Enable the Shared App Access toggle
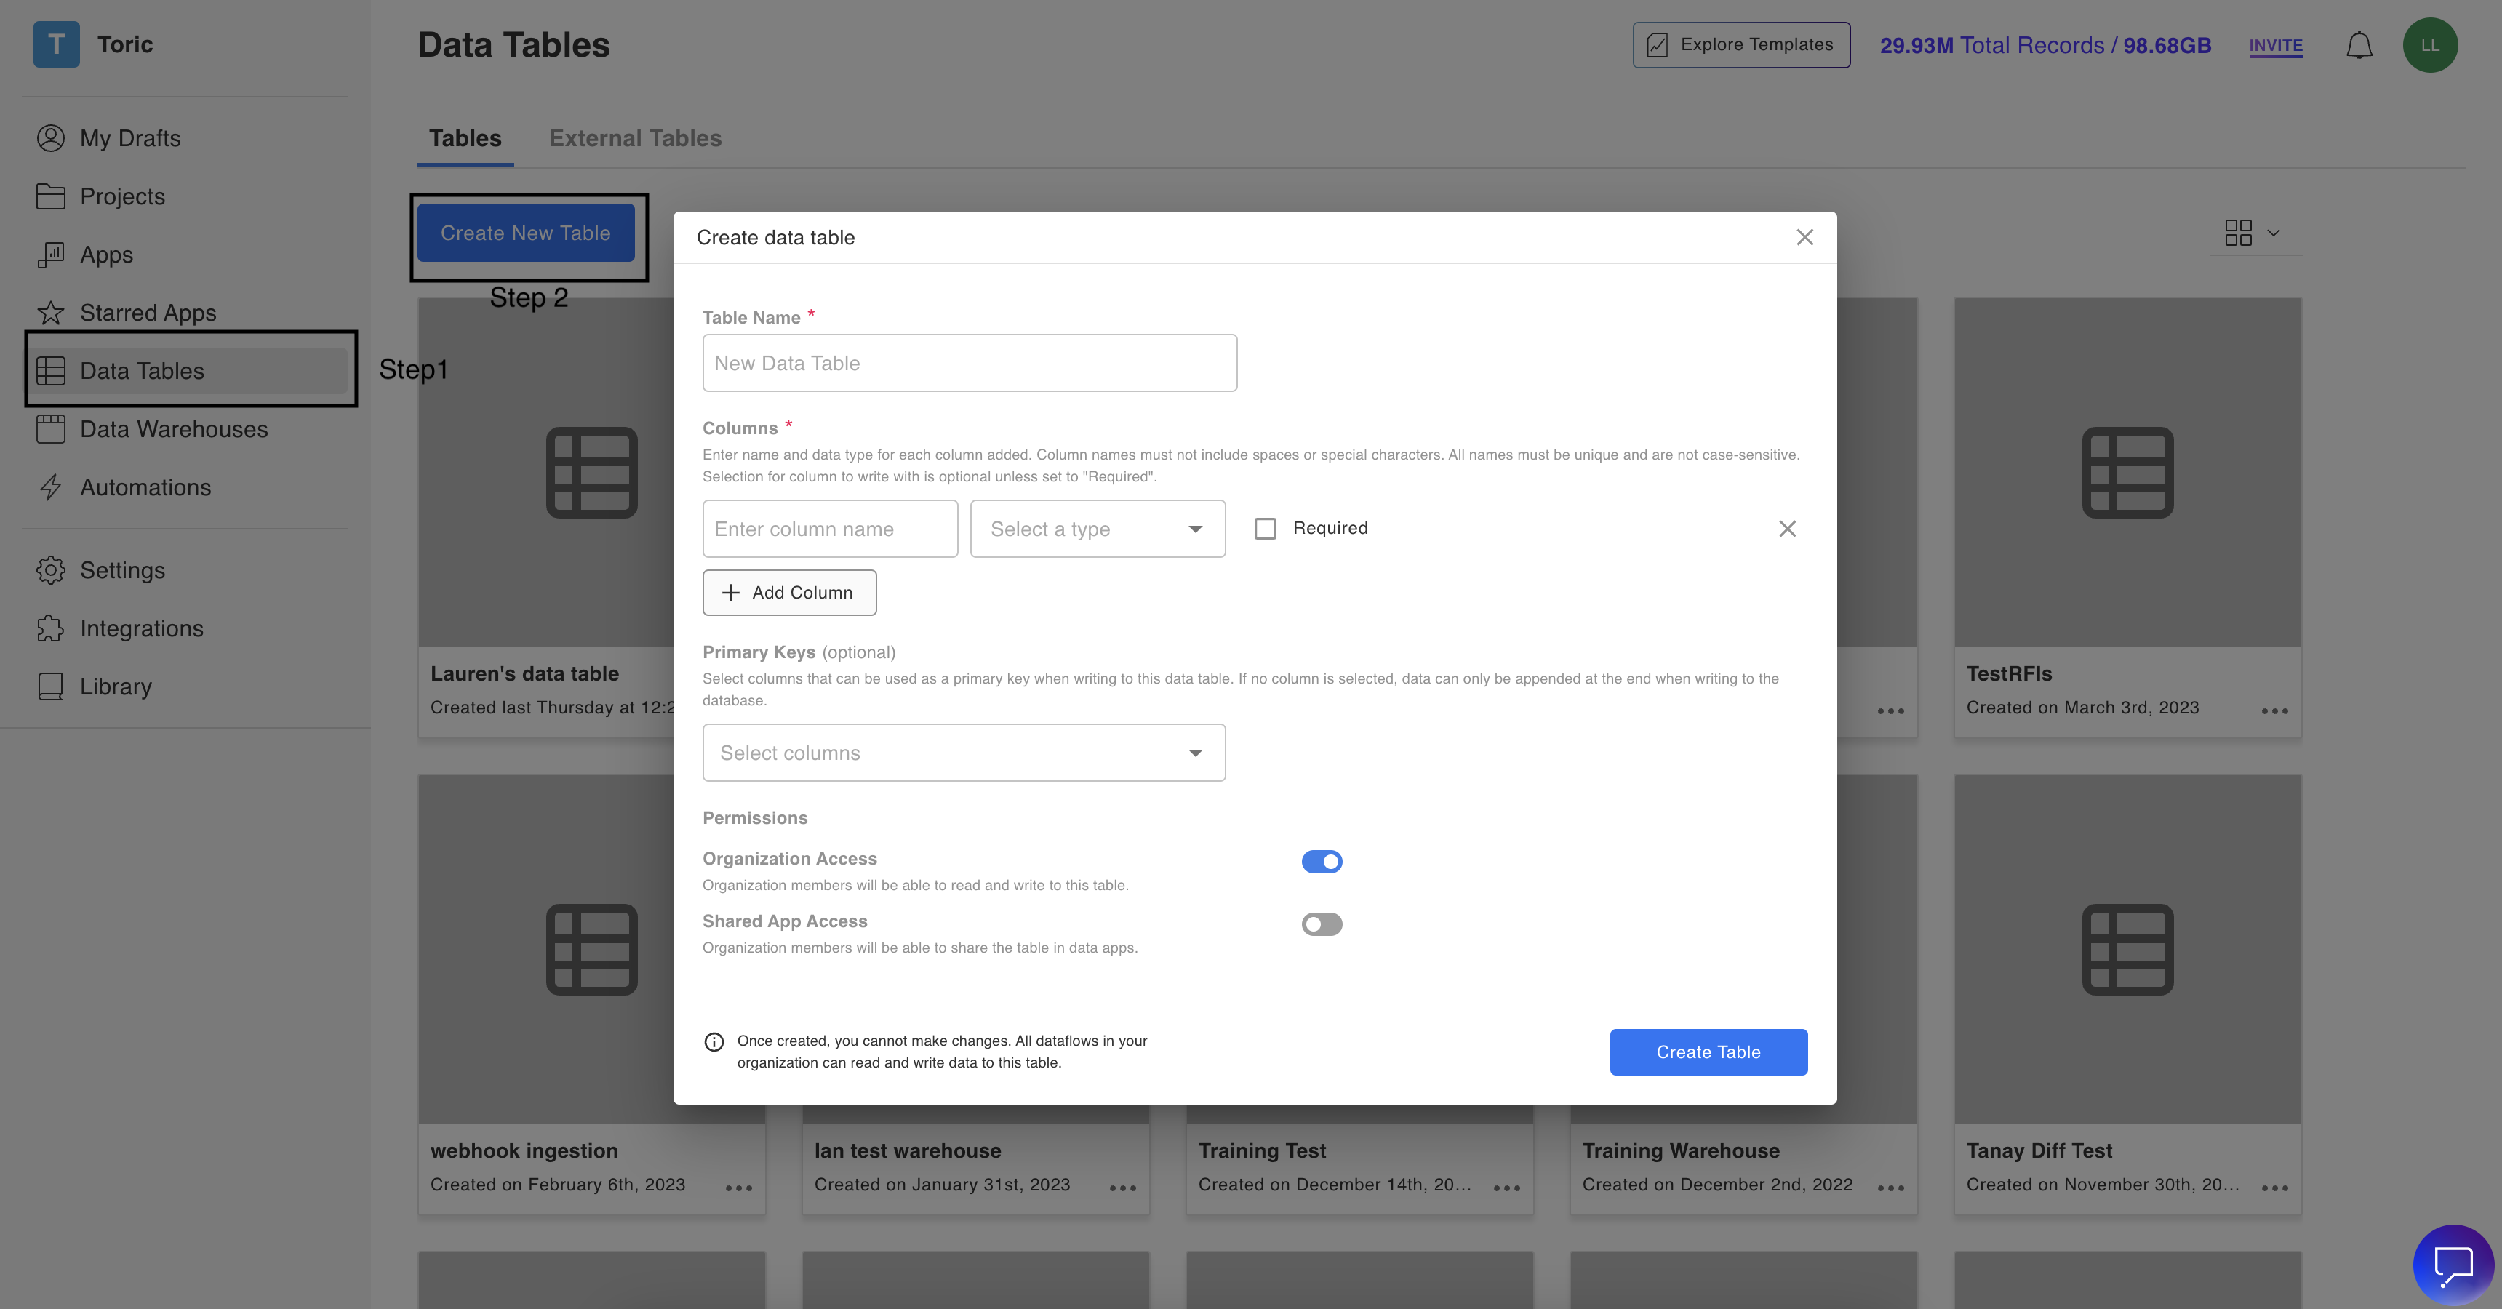This screenshot has width=2502, height=1309. (x=1322, y=924)
